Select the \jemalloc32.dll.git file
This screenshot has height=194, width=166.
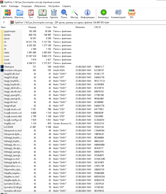click(13, 187)
